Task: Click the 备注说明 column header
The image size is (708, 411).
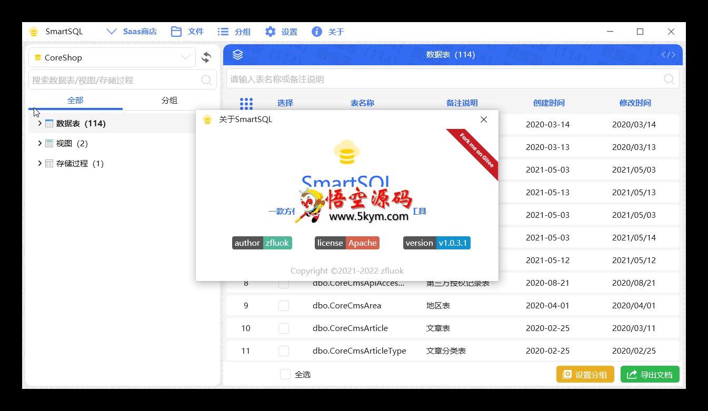Action: pyautogui.click(x=462, y=103)
